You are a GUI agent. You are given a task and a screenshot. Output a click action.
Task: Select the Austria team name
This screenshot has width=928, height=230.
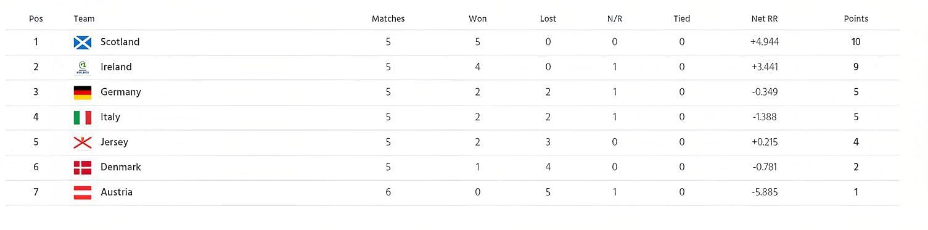[117, 192]
